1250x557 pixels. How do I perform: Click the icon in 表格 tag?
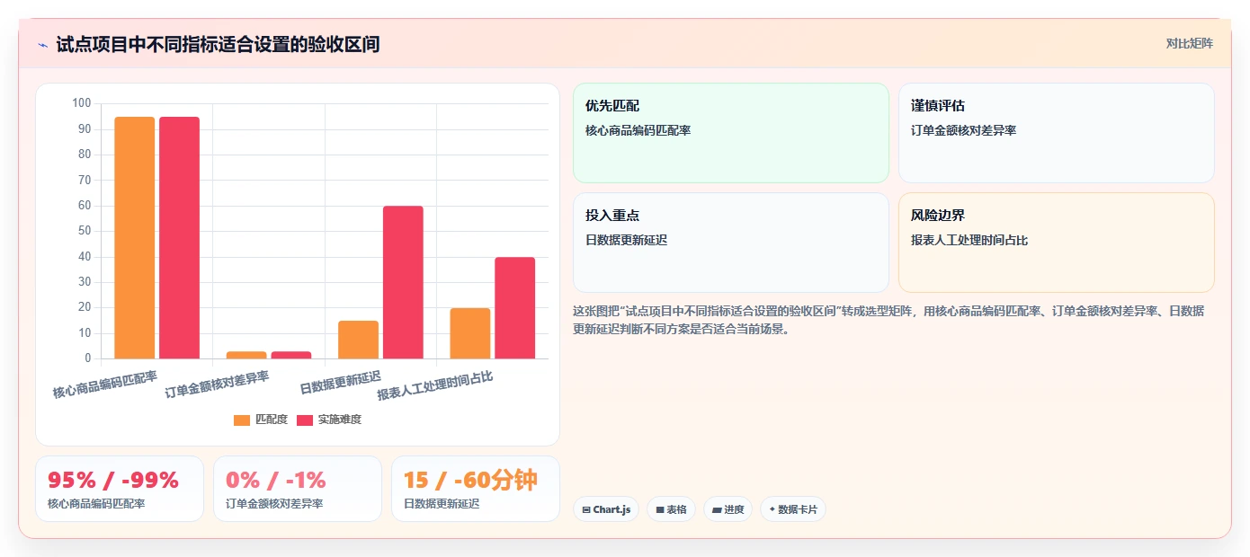click(x=659, y=510)
